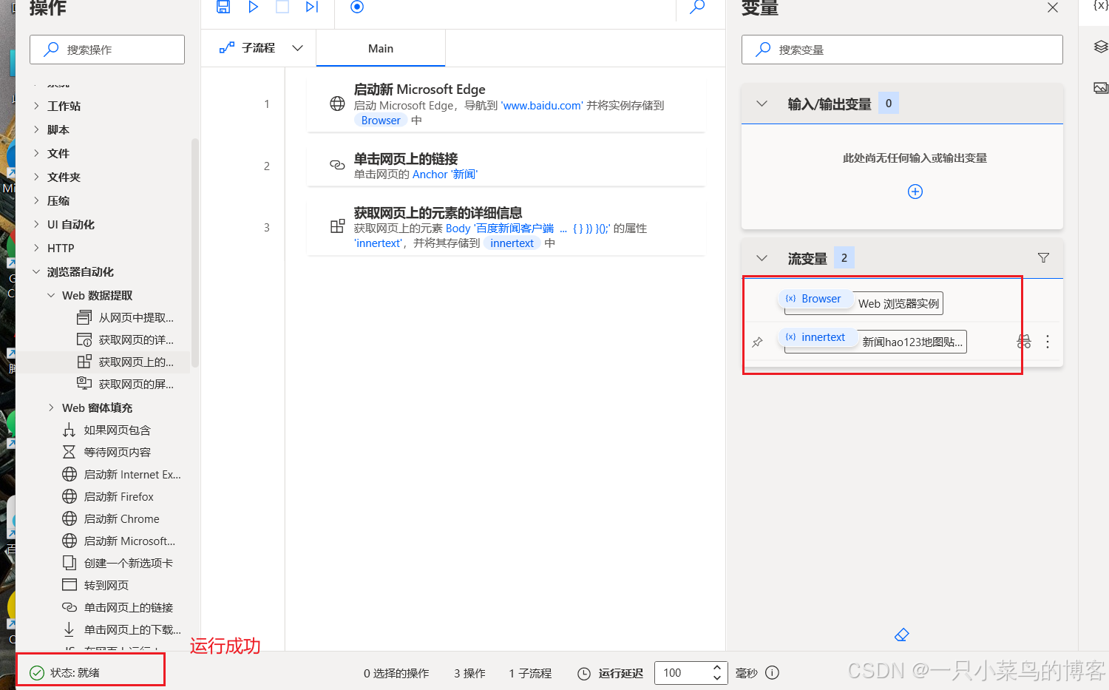Collapse 输入/输出变量 section
The height and width of the screenshot is (690, 1109).
pos(762,104)
